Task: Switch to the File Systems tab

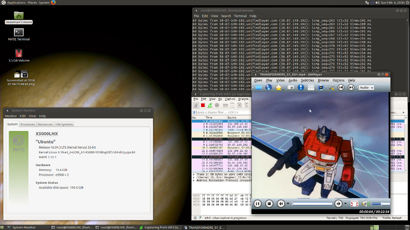Action: 64,124
